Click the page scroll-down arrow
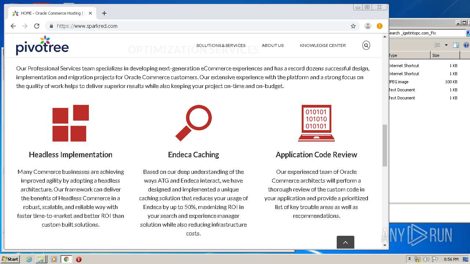This screenshot has width=470, height=264. [385, 245]
